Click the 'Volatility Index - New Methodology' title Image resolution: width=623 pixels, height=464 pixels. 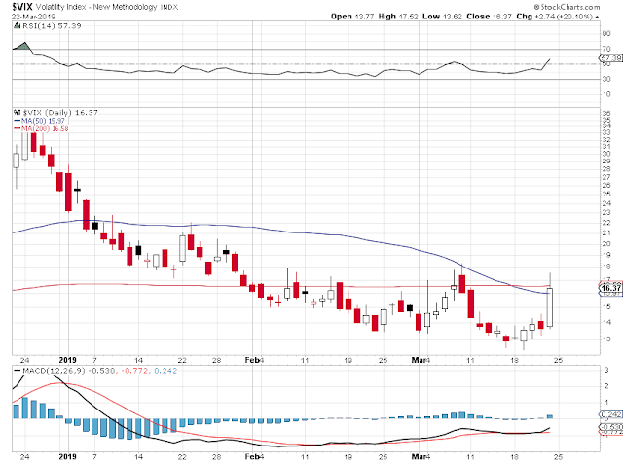(97, 7)
